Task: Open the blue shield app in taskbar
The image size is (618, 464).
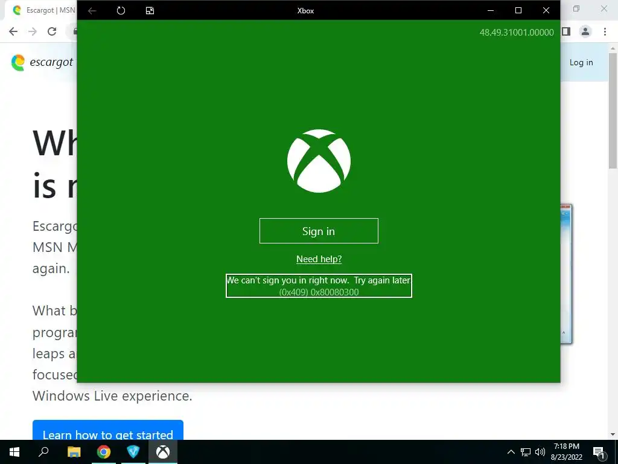Action: pos(133,452)
